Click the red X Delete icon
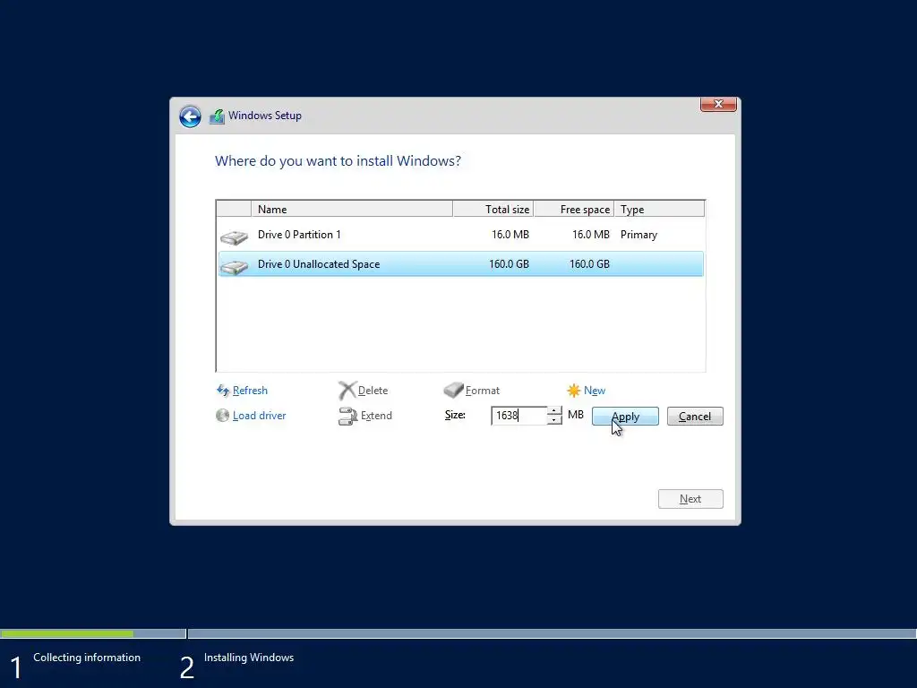 pyautogui.click(x=347, y=391)
